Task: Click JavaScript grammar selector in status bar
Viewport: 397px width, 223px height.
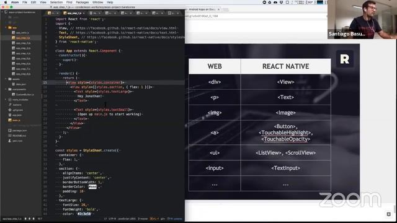Action: pos(127,219)
